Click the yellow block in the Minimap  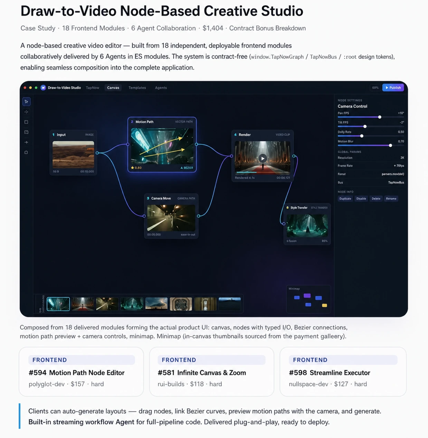(324, 306)
